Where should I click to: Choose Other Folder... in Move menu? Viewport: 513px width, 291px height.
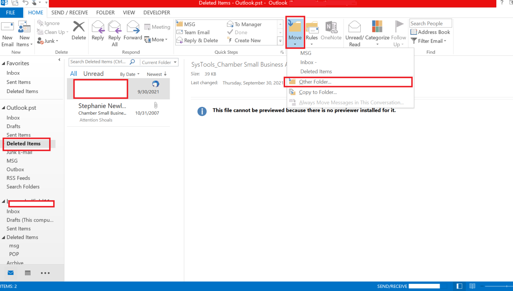click(x=350, y=82)
